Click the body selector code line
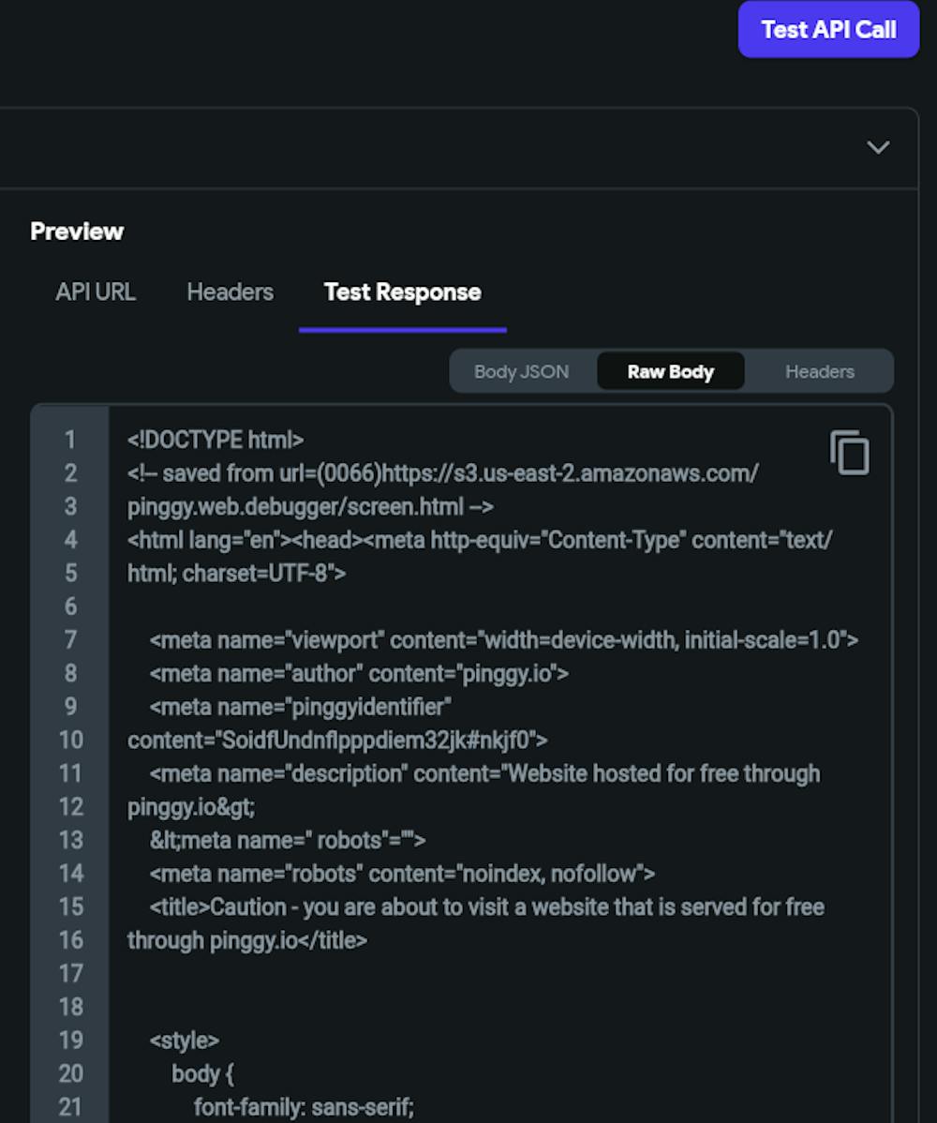Screen dimensions: 937x1123 pyautogui.click(x=202, y=1074)
